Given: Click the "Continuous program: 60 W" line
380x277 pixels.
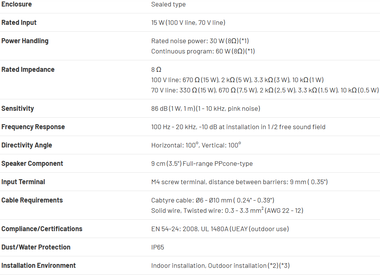Looking at the screenshot, I should click(203, 51).
